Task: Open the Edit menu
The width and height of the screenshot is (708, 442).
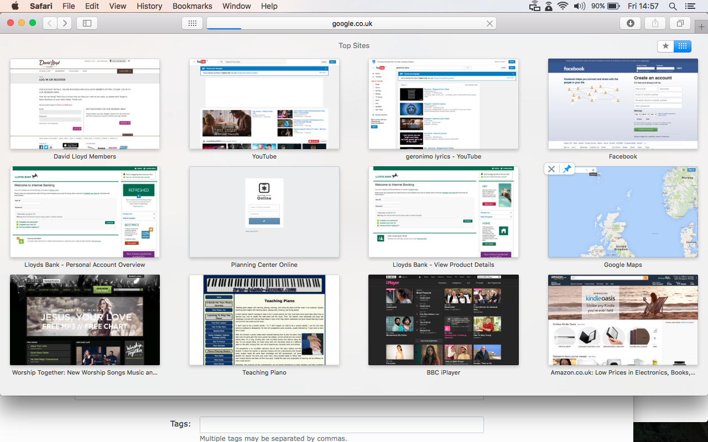Action: (92, 6)
